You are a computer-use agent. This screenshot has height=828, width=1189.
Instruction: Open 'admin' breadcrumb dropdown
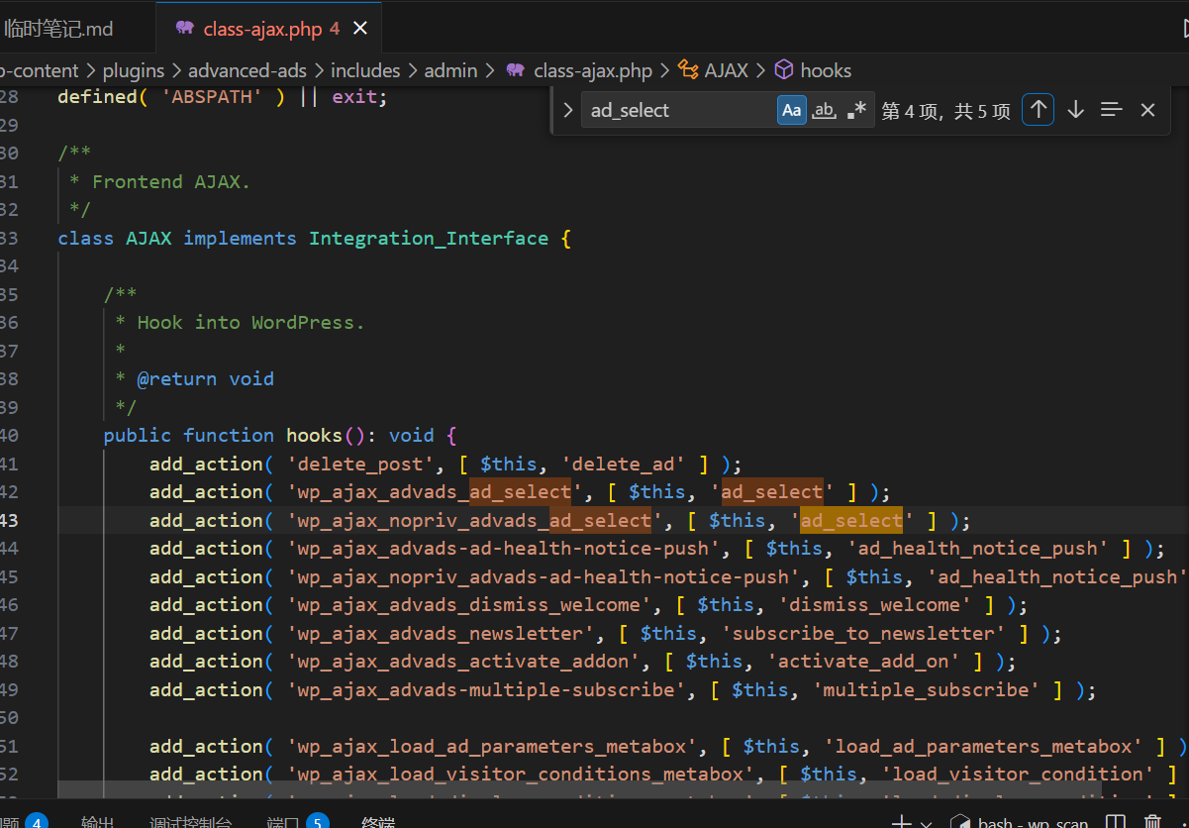pos(450,70)
